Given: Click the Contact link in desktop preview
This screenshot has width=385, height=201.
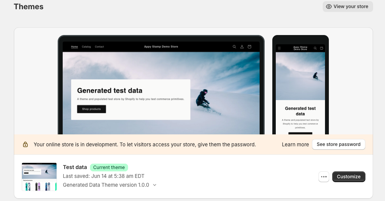Looking at the screenshot, I should [100, 47].
